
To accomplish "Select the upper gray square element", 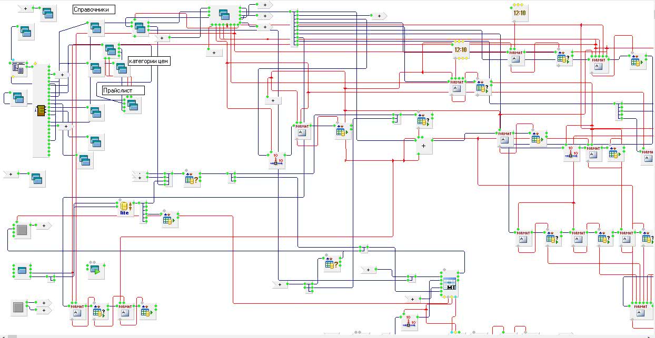I will point(22,230).
